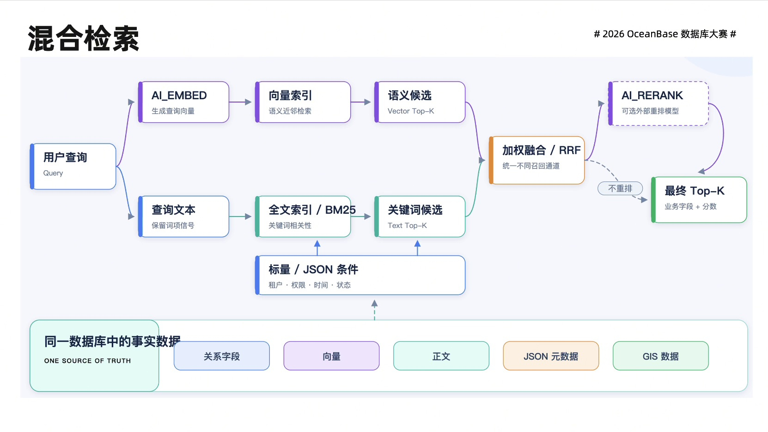This screenshot has width=768, height=432.
Task: Click the 同一数据库中的事实数据 card
Action: point(95,356)
